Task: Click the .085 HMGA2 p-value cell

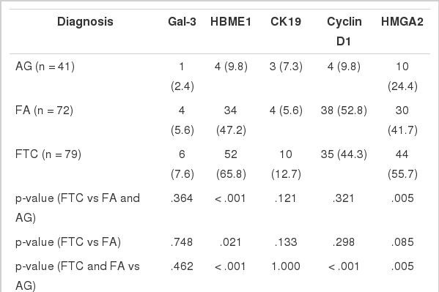Action: [x=402, y=242]
